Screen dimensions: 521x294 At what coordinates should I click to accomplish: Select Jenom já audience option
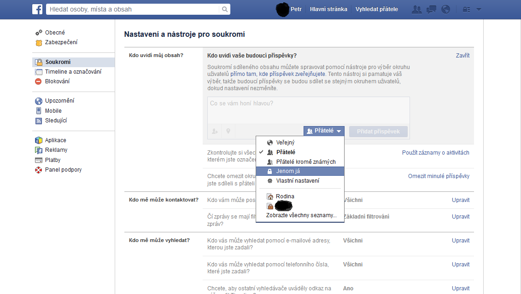tap(300, 171)
